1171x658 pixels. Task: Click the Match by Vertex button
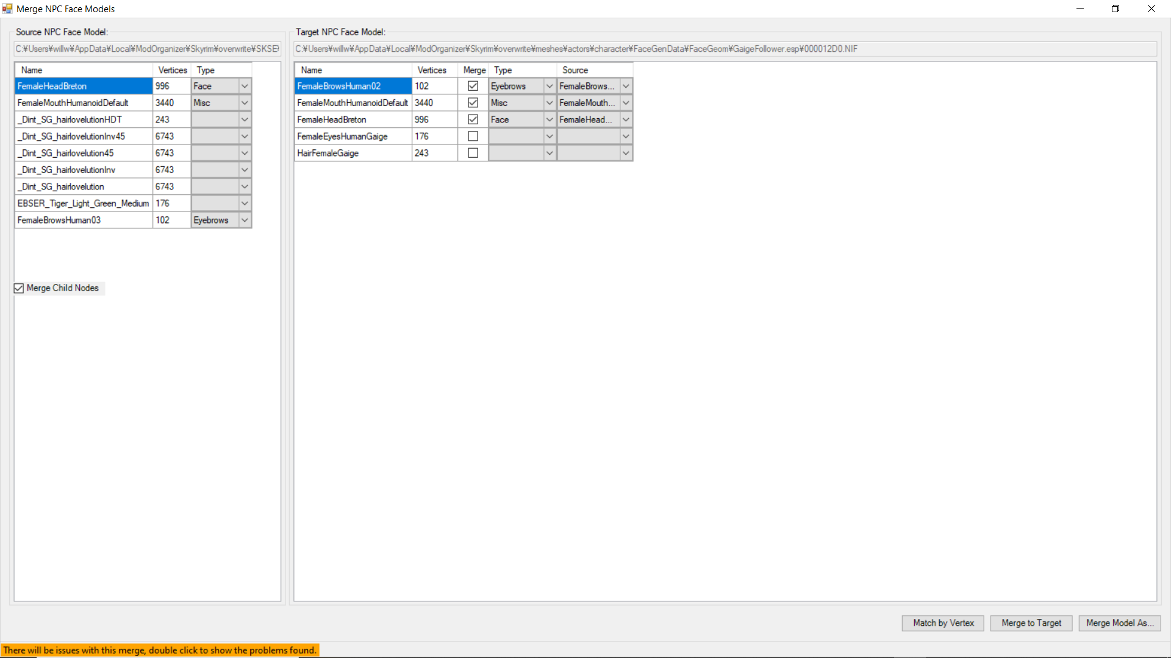942,623
